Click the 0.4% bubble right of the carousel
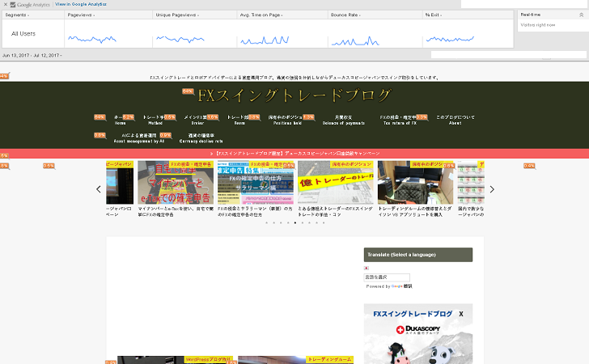The width and height of the screenshot is (589, 364). pos(530,166)
